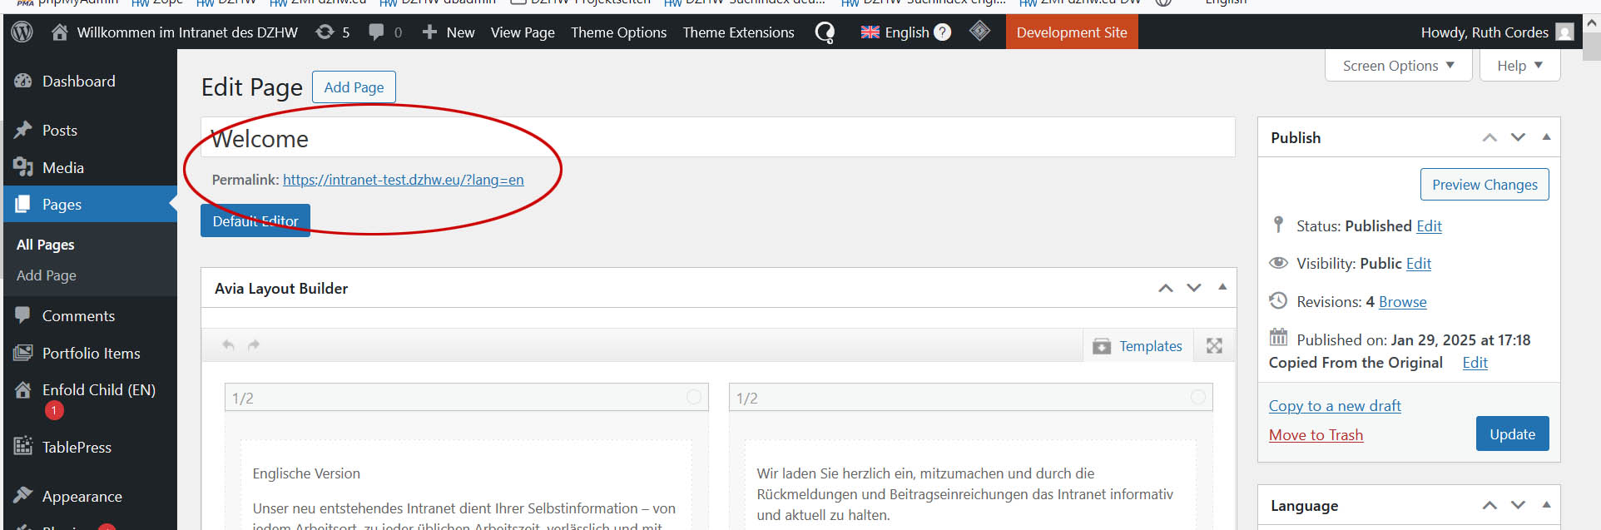Click the UK flag language icon
This screenshot has width=1601, height=530.
[x=870, y=32]
